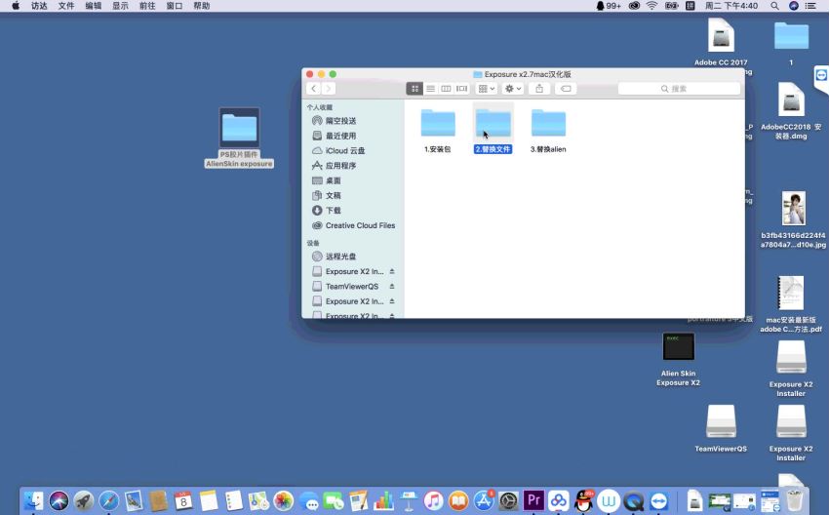Screen dimensions: 829x515
Task: Switch Finder to gallery view
Action: [x=461, y=89]
